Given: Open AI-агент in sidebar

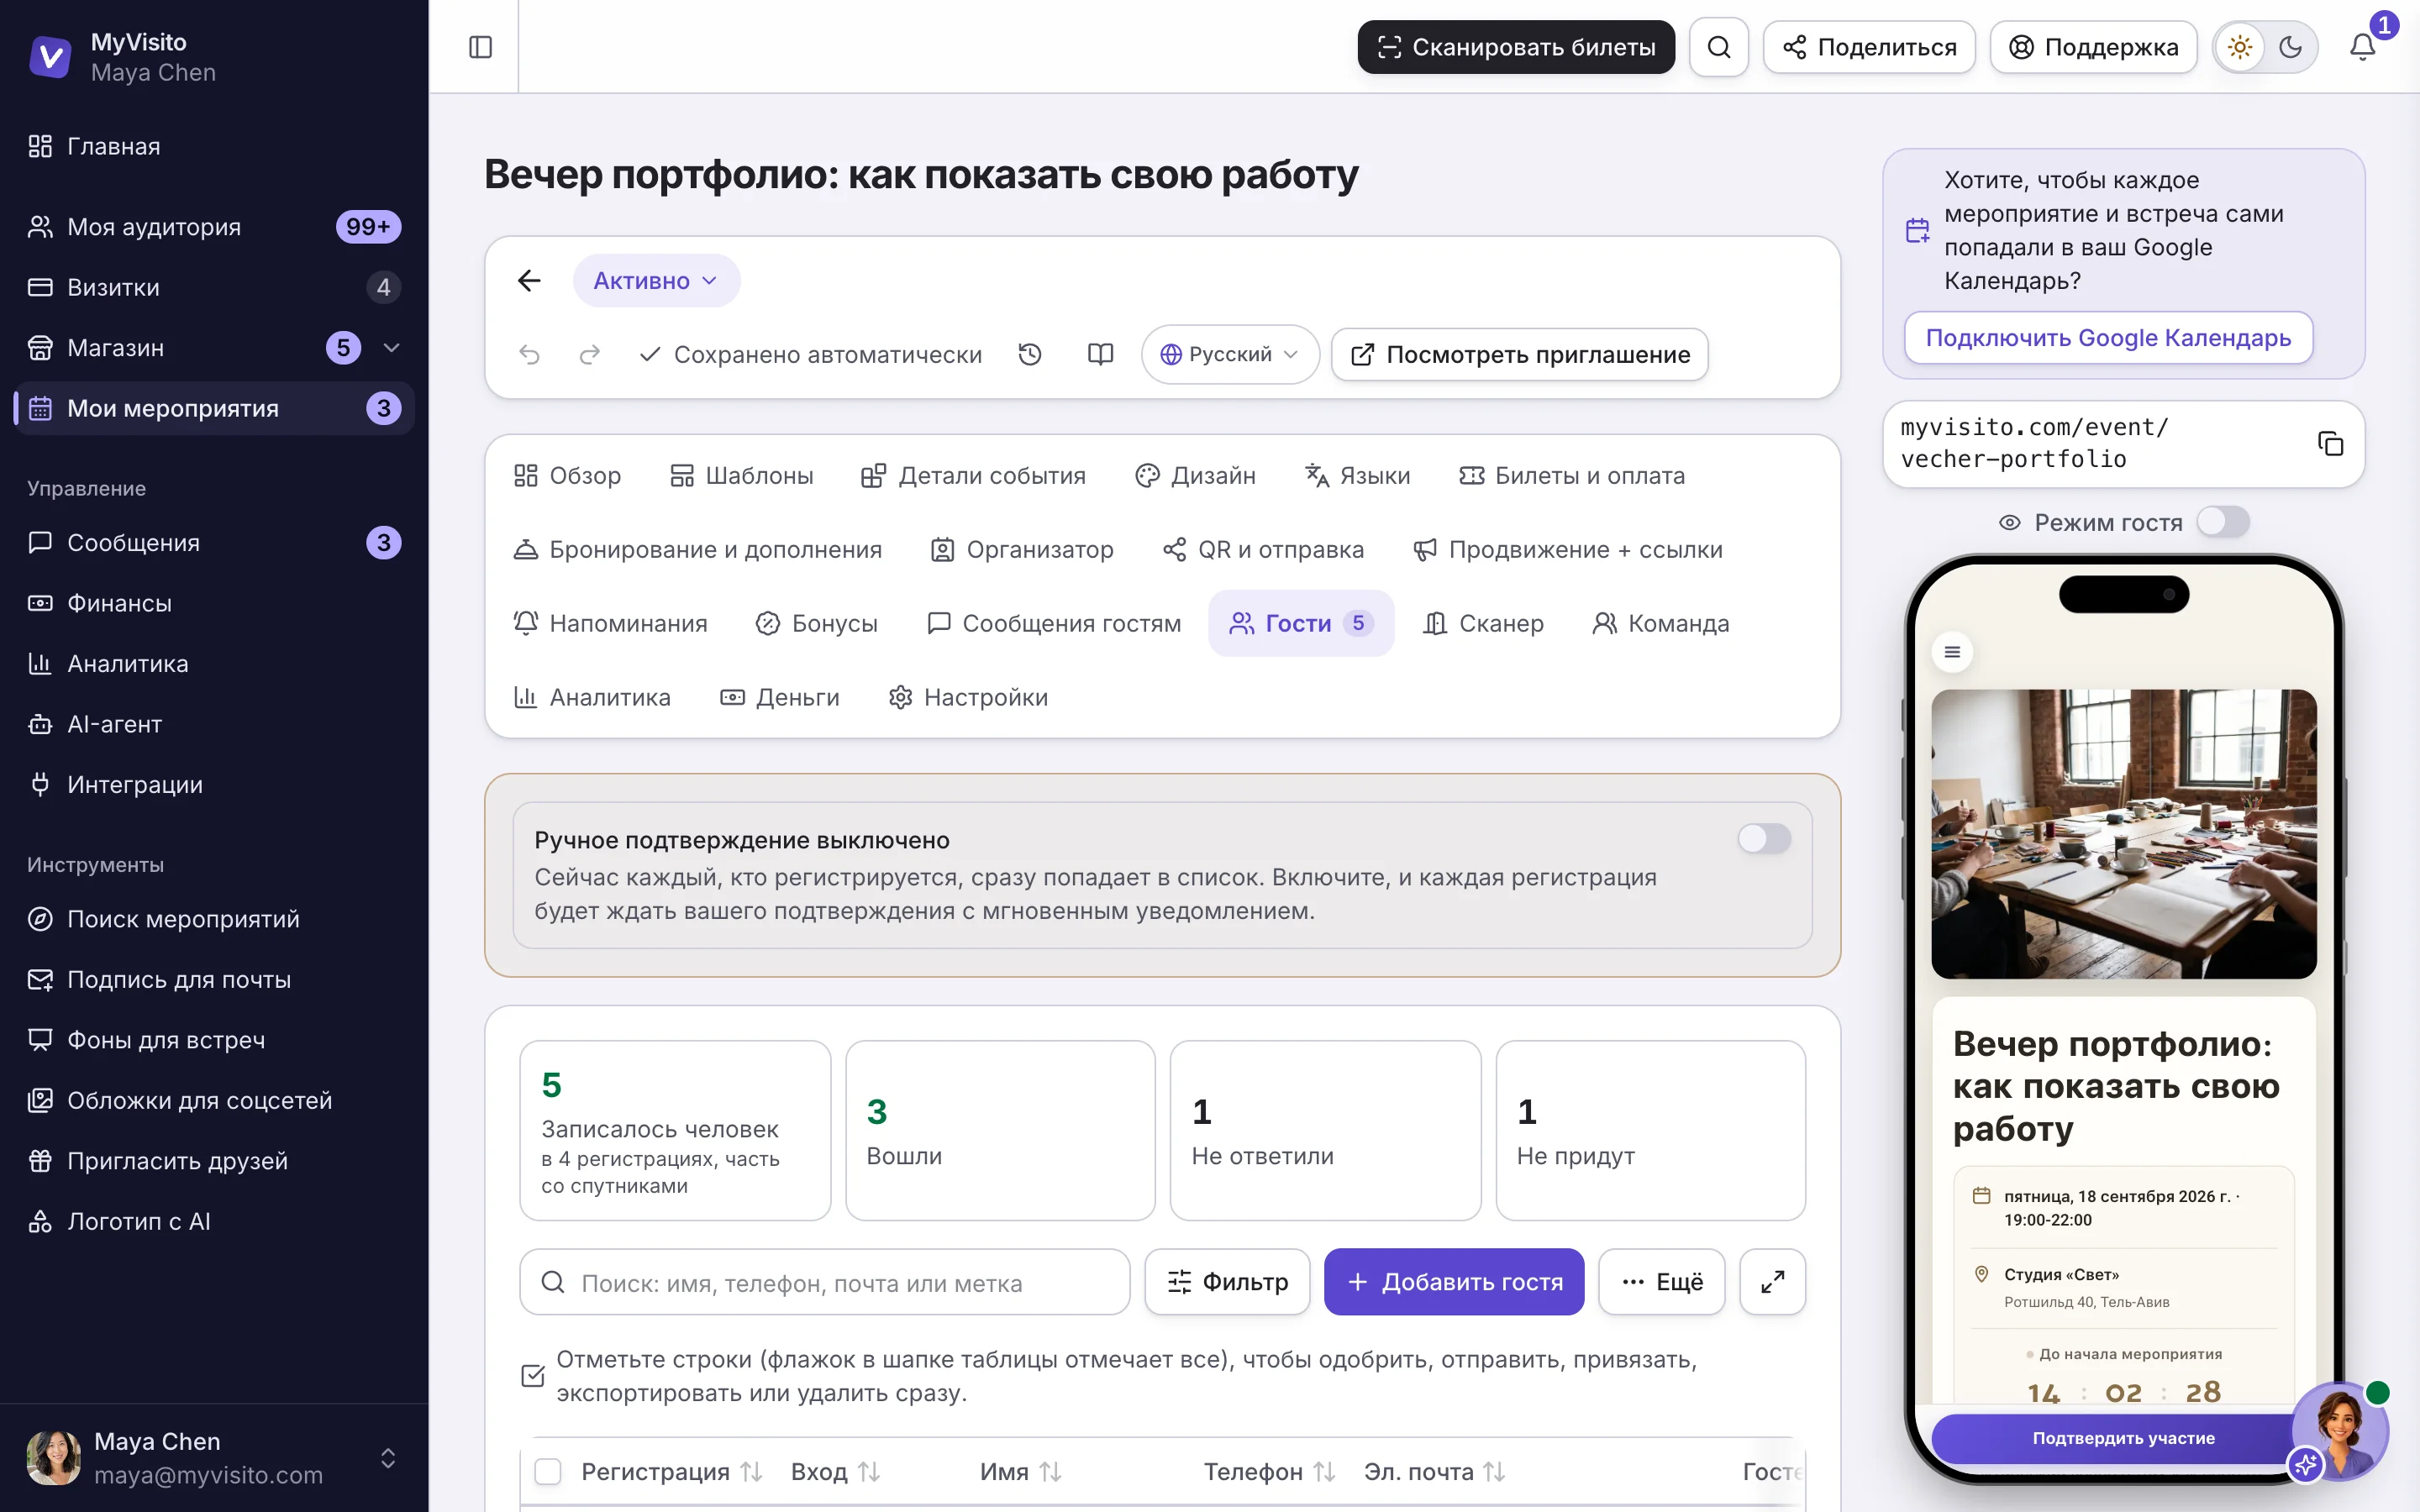Looking at the screenshot, I should click(214, 724).
